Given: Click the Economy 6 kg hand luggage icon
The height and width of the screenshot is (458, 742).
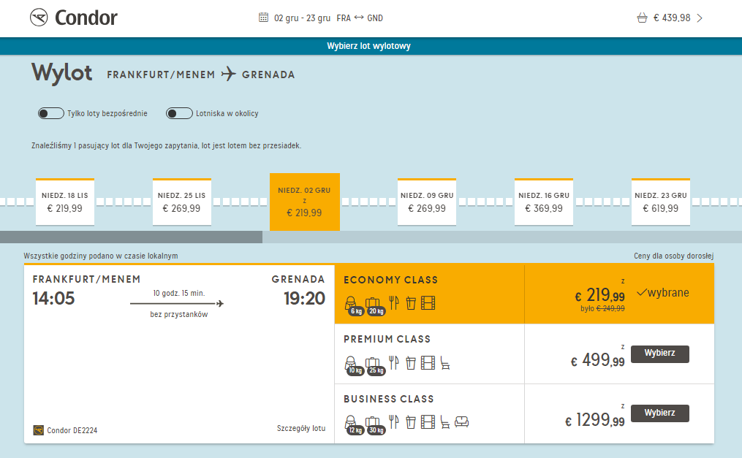Looking at the screenshot, I should click(x=352, y=305).
